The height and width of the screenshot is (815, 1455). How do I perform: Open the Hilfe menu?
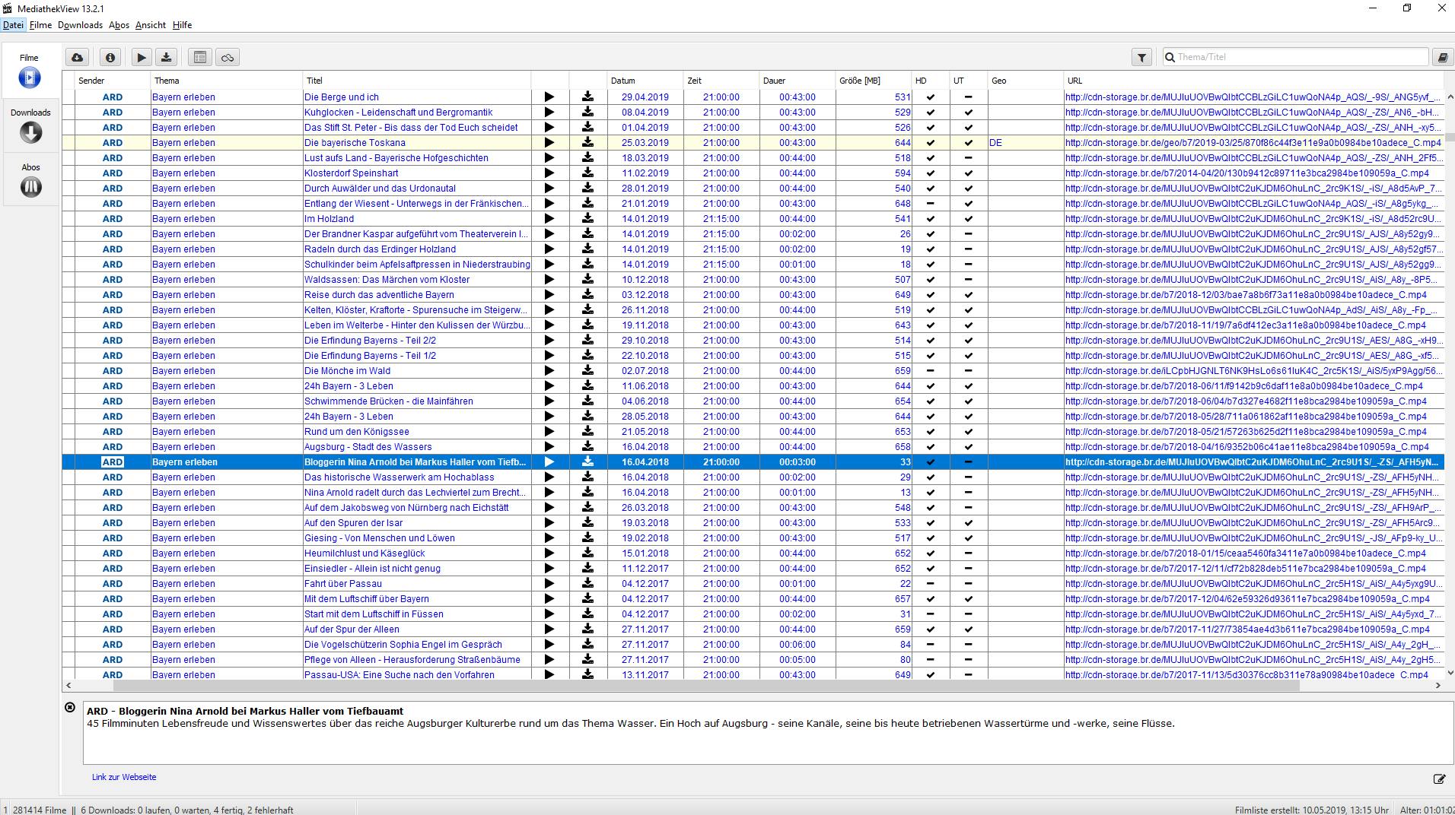coord(182,25)
